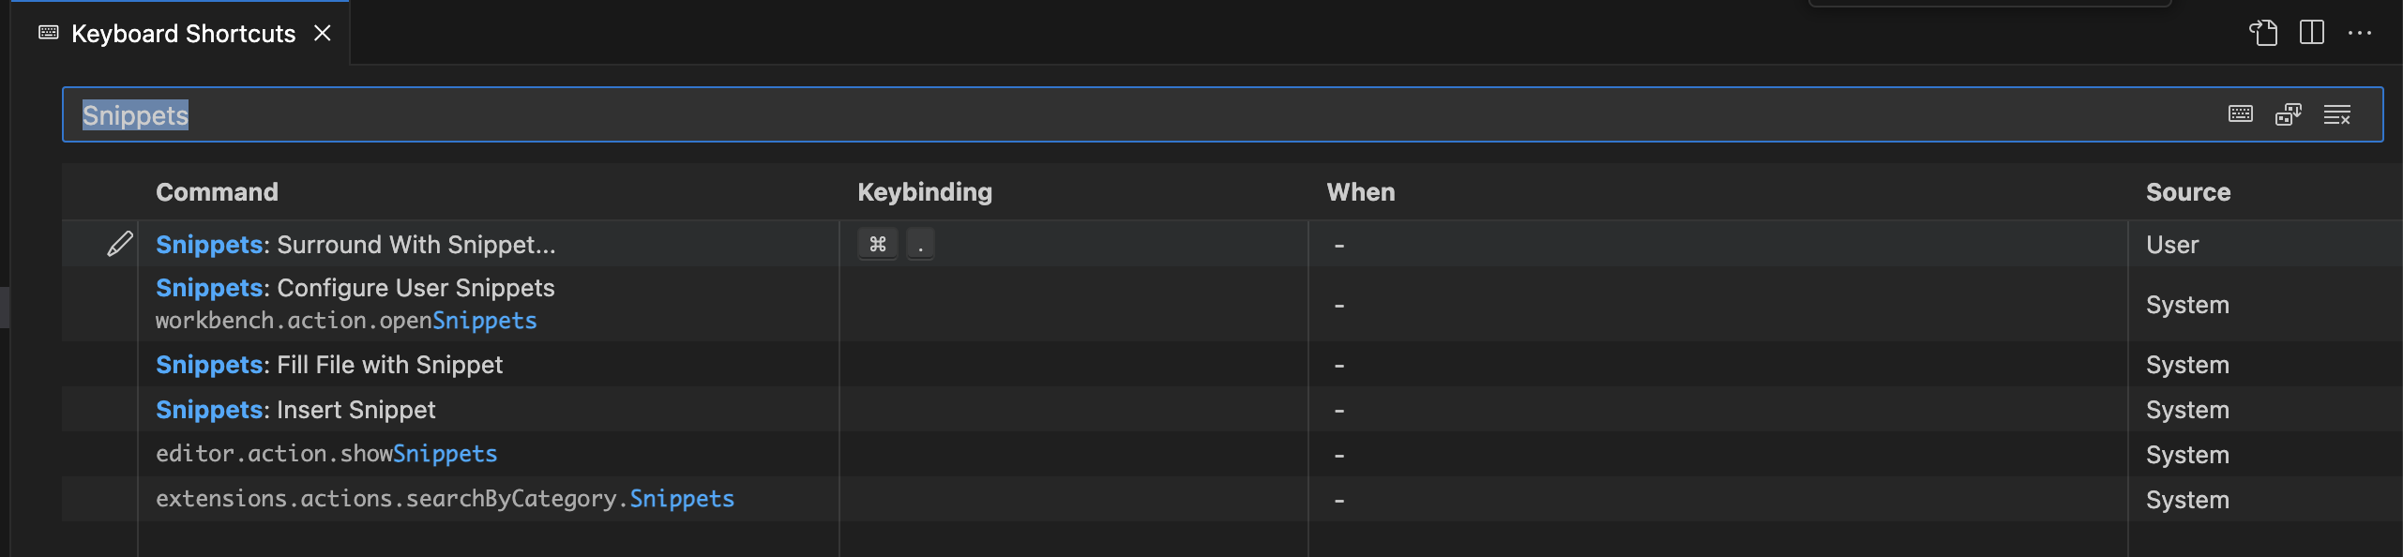Click the editor.action.showSnippets command
This screenshot has height=557, width=2403.
[x=326, y=454]
